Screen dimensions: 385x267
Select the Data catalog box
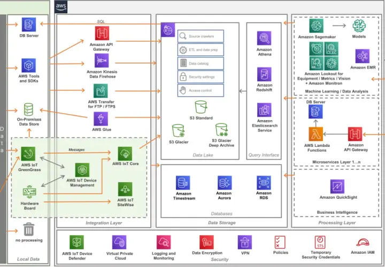pyautogui.click(x=201, y=63)
